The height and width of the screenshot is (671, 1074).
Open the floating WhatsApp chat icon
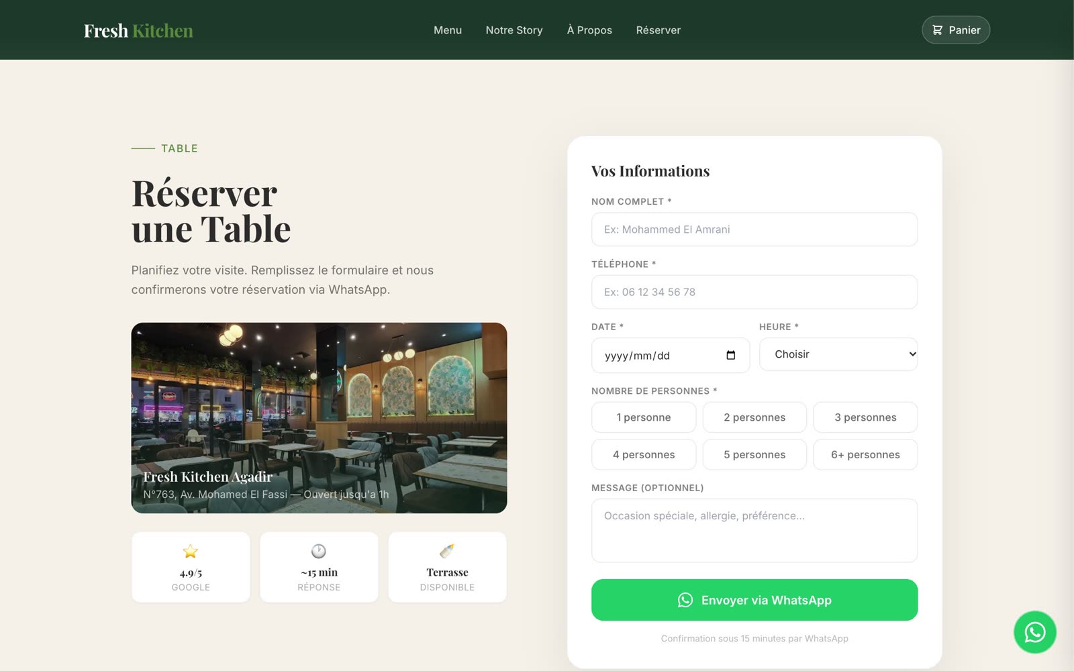click(1034, 632)
